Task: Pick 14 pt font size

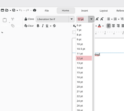Action: pos(84,68)
